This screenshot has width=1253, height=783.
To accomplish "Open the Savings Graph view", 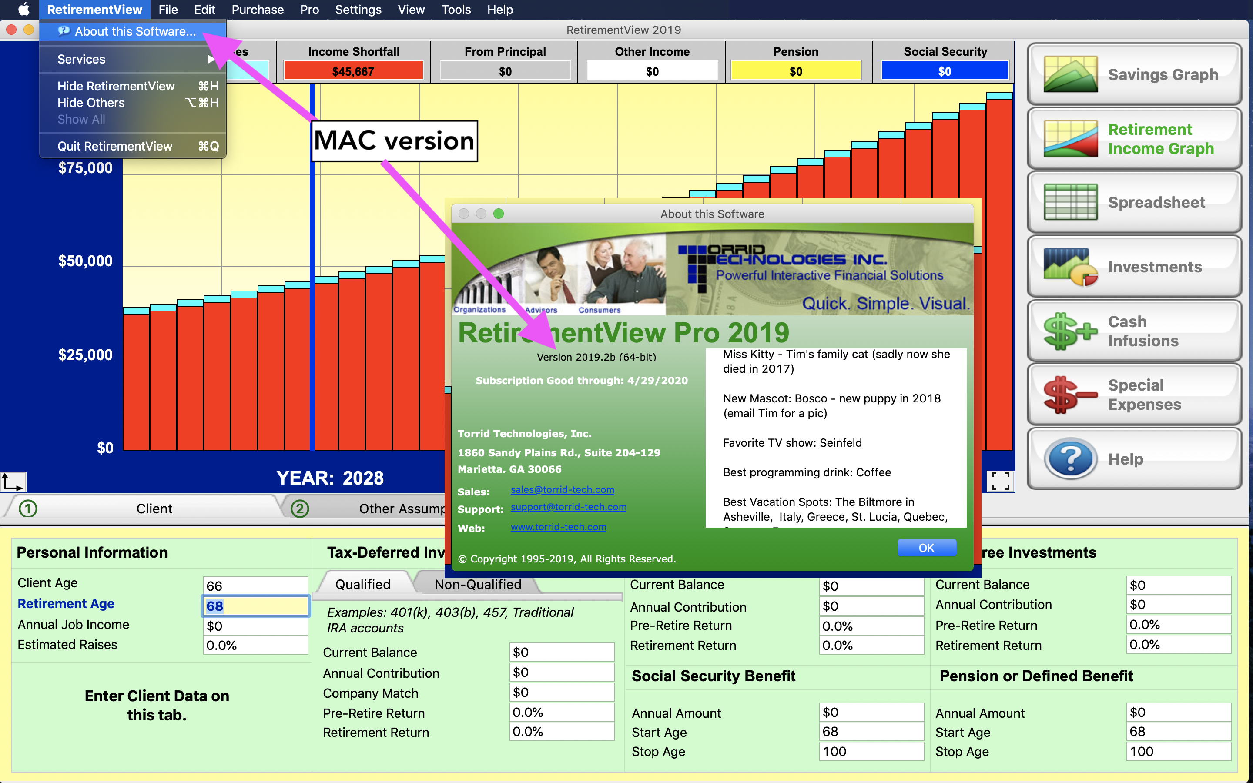I will pyautogui.click(x=1134, y=74).
